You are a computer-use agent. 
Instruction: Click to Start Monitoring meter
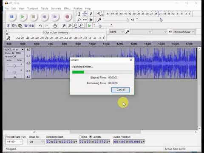(56, 33)
